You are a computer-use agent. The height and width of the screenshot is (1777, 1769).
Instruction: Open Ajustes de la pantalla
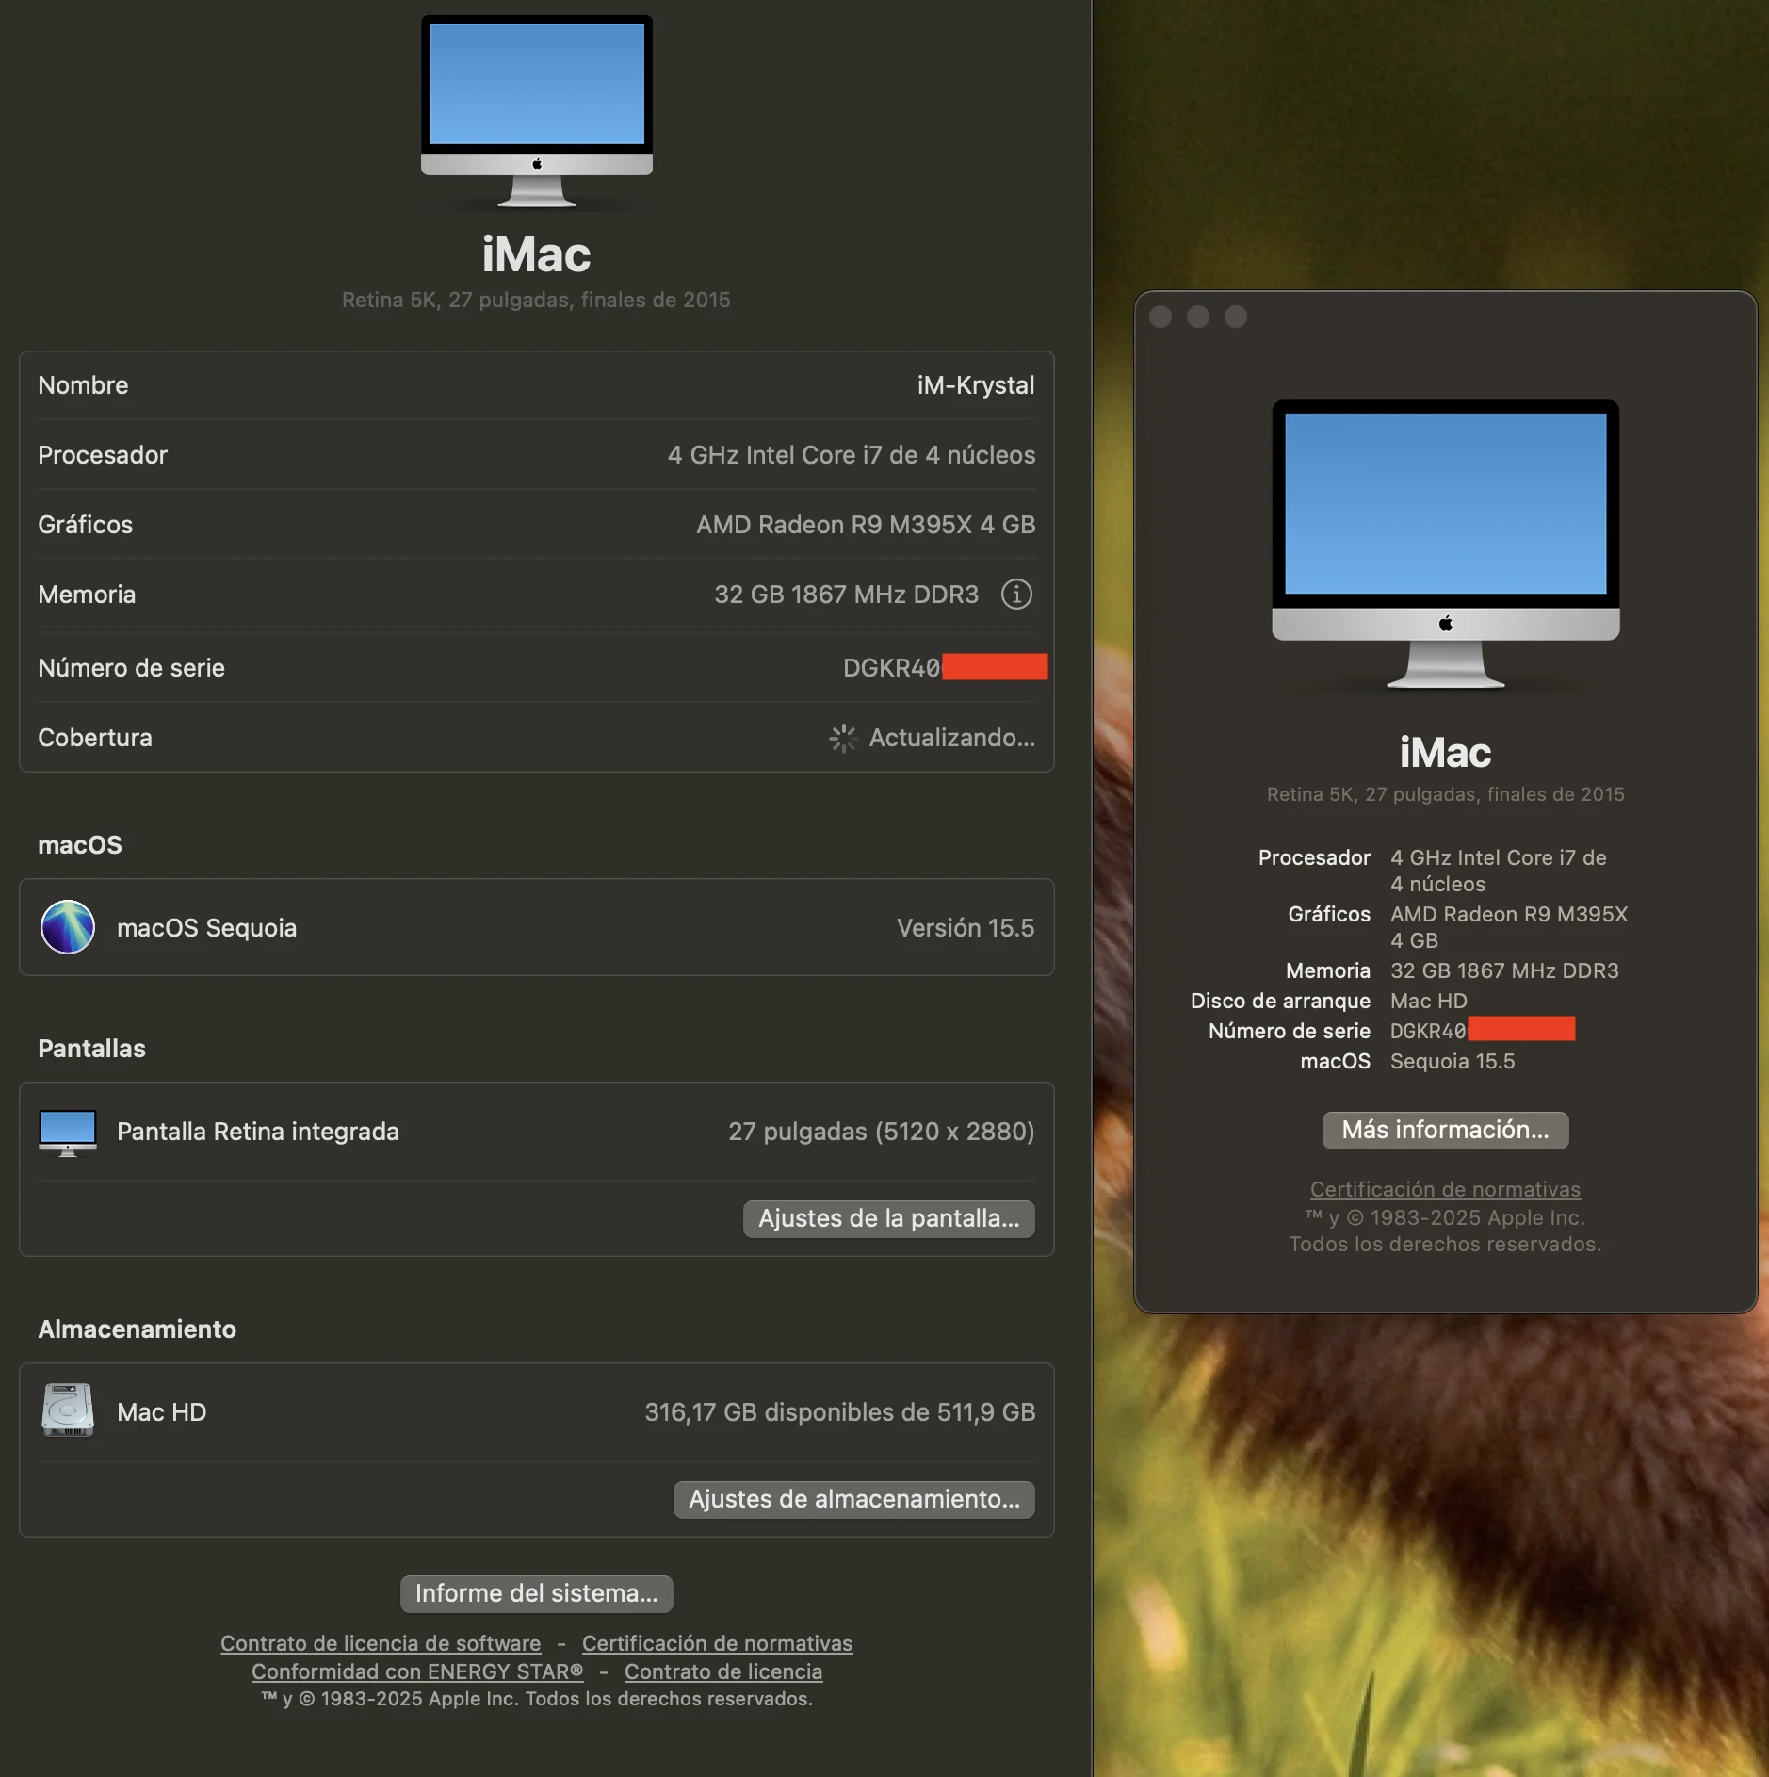889,1218
